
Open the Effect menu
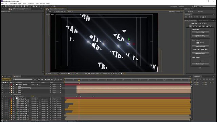point(24,4)
